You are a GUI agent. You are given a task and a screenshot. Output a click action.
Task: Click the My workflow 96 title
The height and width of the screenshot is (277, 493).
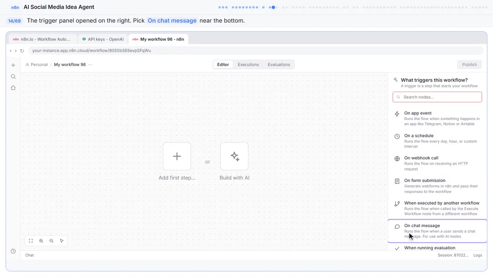click(x=70, y=65)
